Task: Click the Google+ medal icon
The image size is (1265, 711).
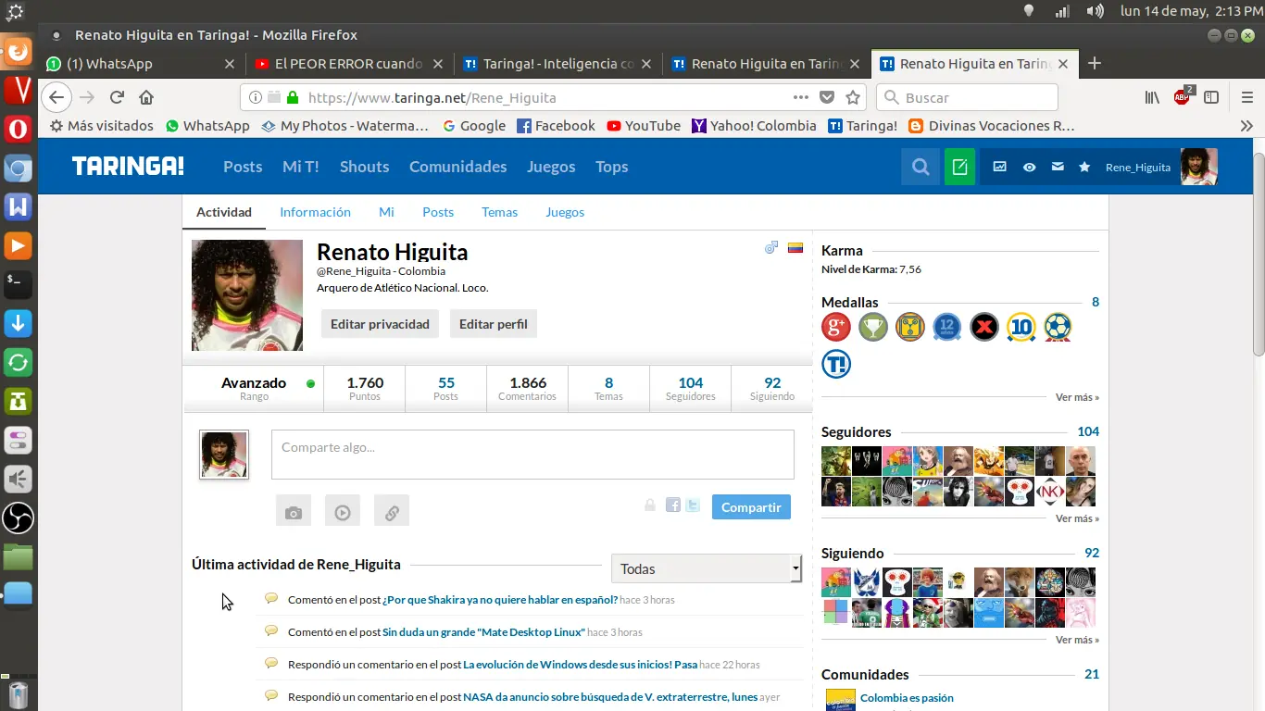Action: point(836,326)
